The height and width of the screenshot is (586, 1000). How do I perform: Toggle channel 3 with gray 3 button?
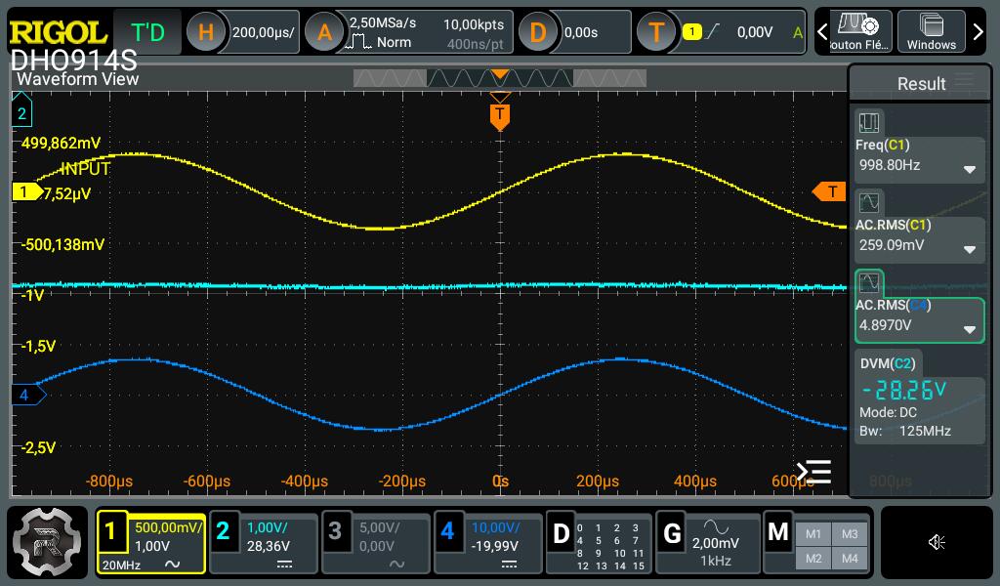335,531
